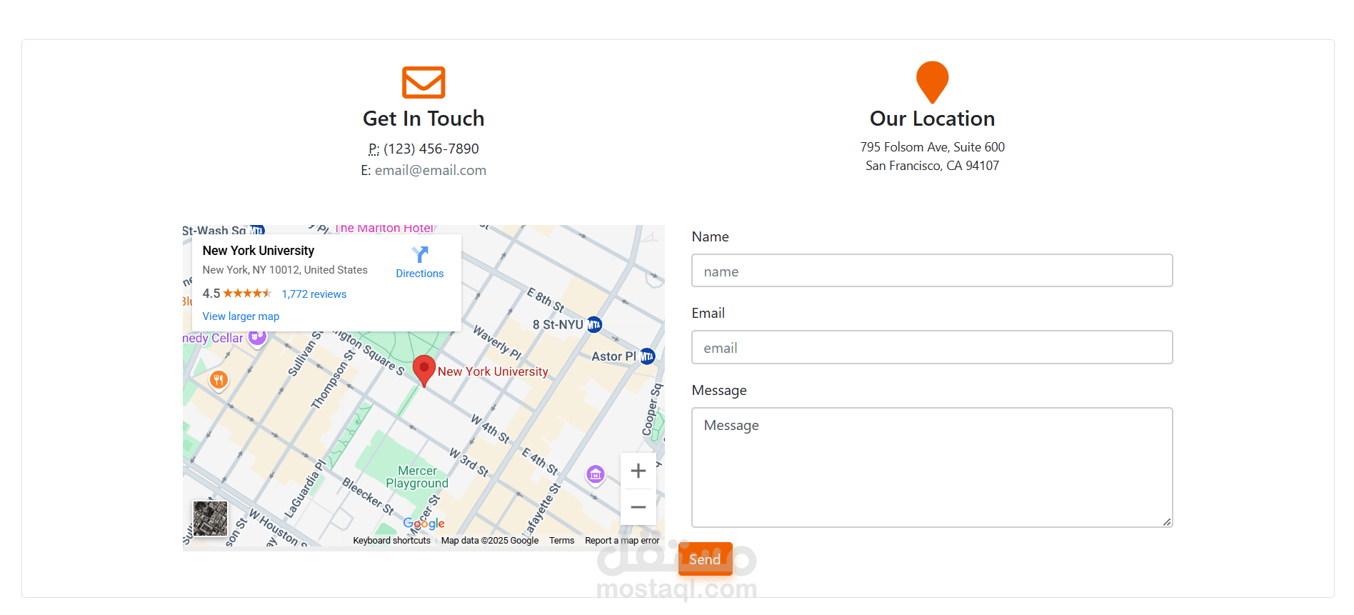This screenshot has height=615, width=1354.
Task: Click the email@email.com address link
Action: (431, 170)
